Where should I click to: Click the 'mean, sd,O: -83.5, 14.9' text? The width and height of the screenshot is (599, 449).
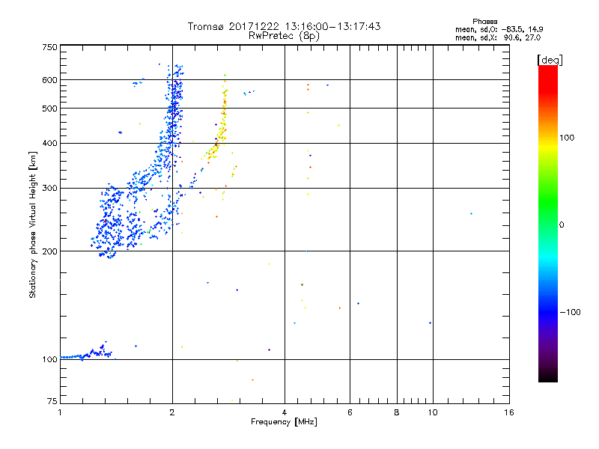coord(499,29)
